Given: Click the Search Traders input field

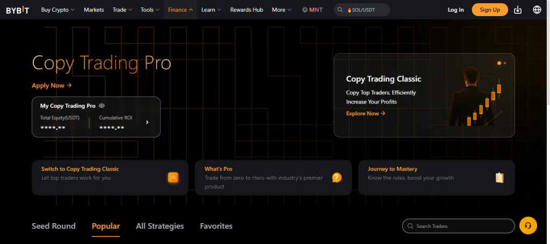Looking at the screenshot, I should point(459,226).
